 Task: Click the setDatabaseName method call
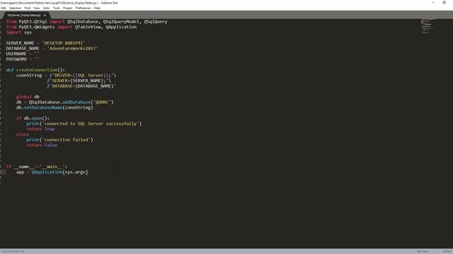(x=43, y=108)
